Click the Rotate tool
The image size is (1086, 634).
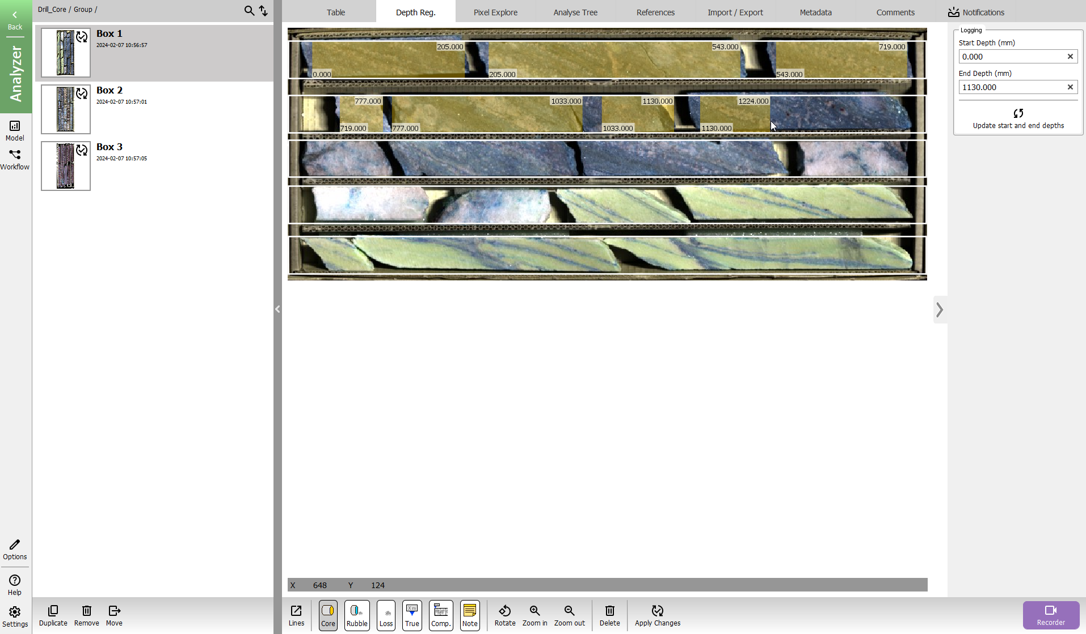(504, 615)
